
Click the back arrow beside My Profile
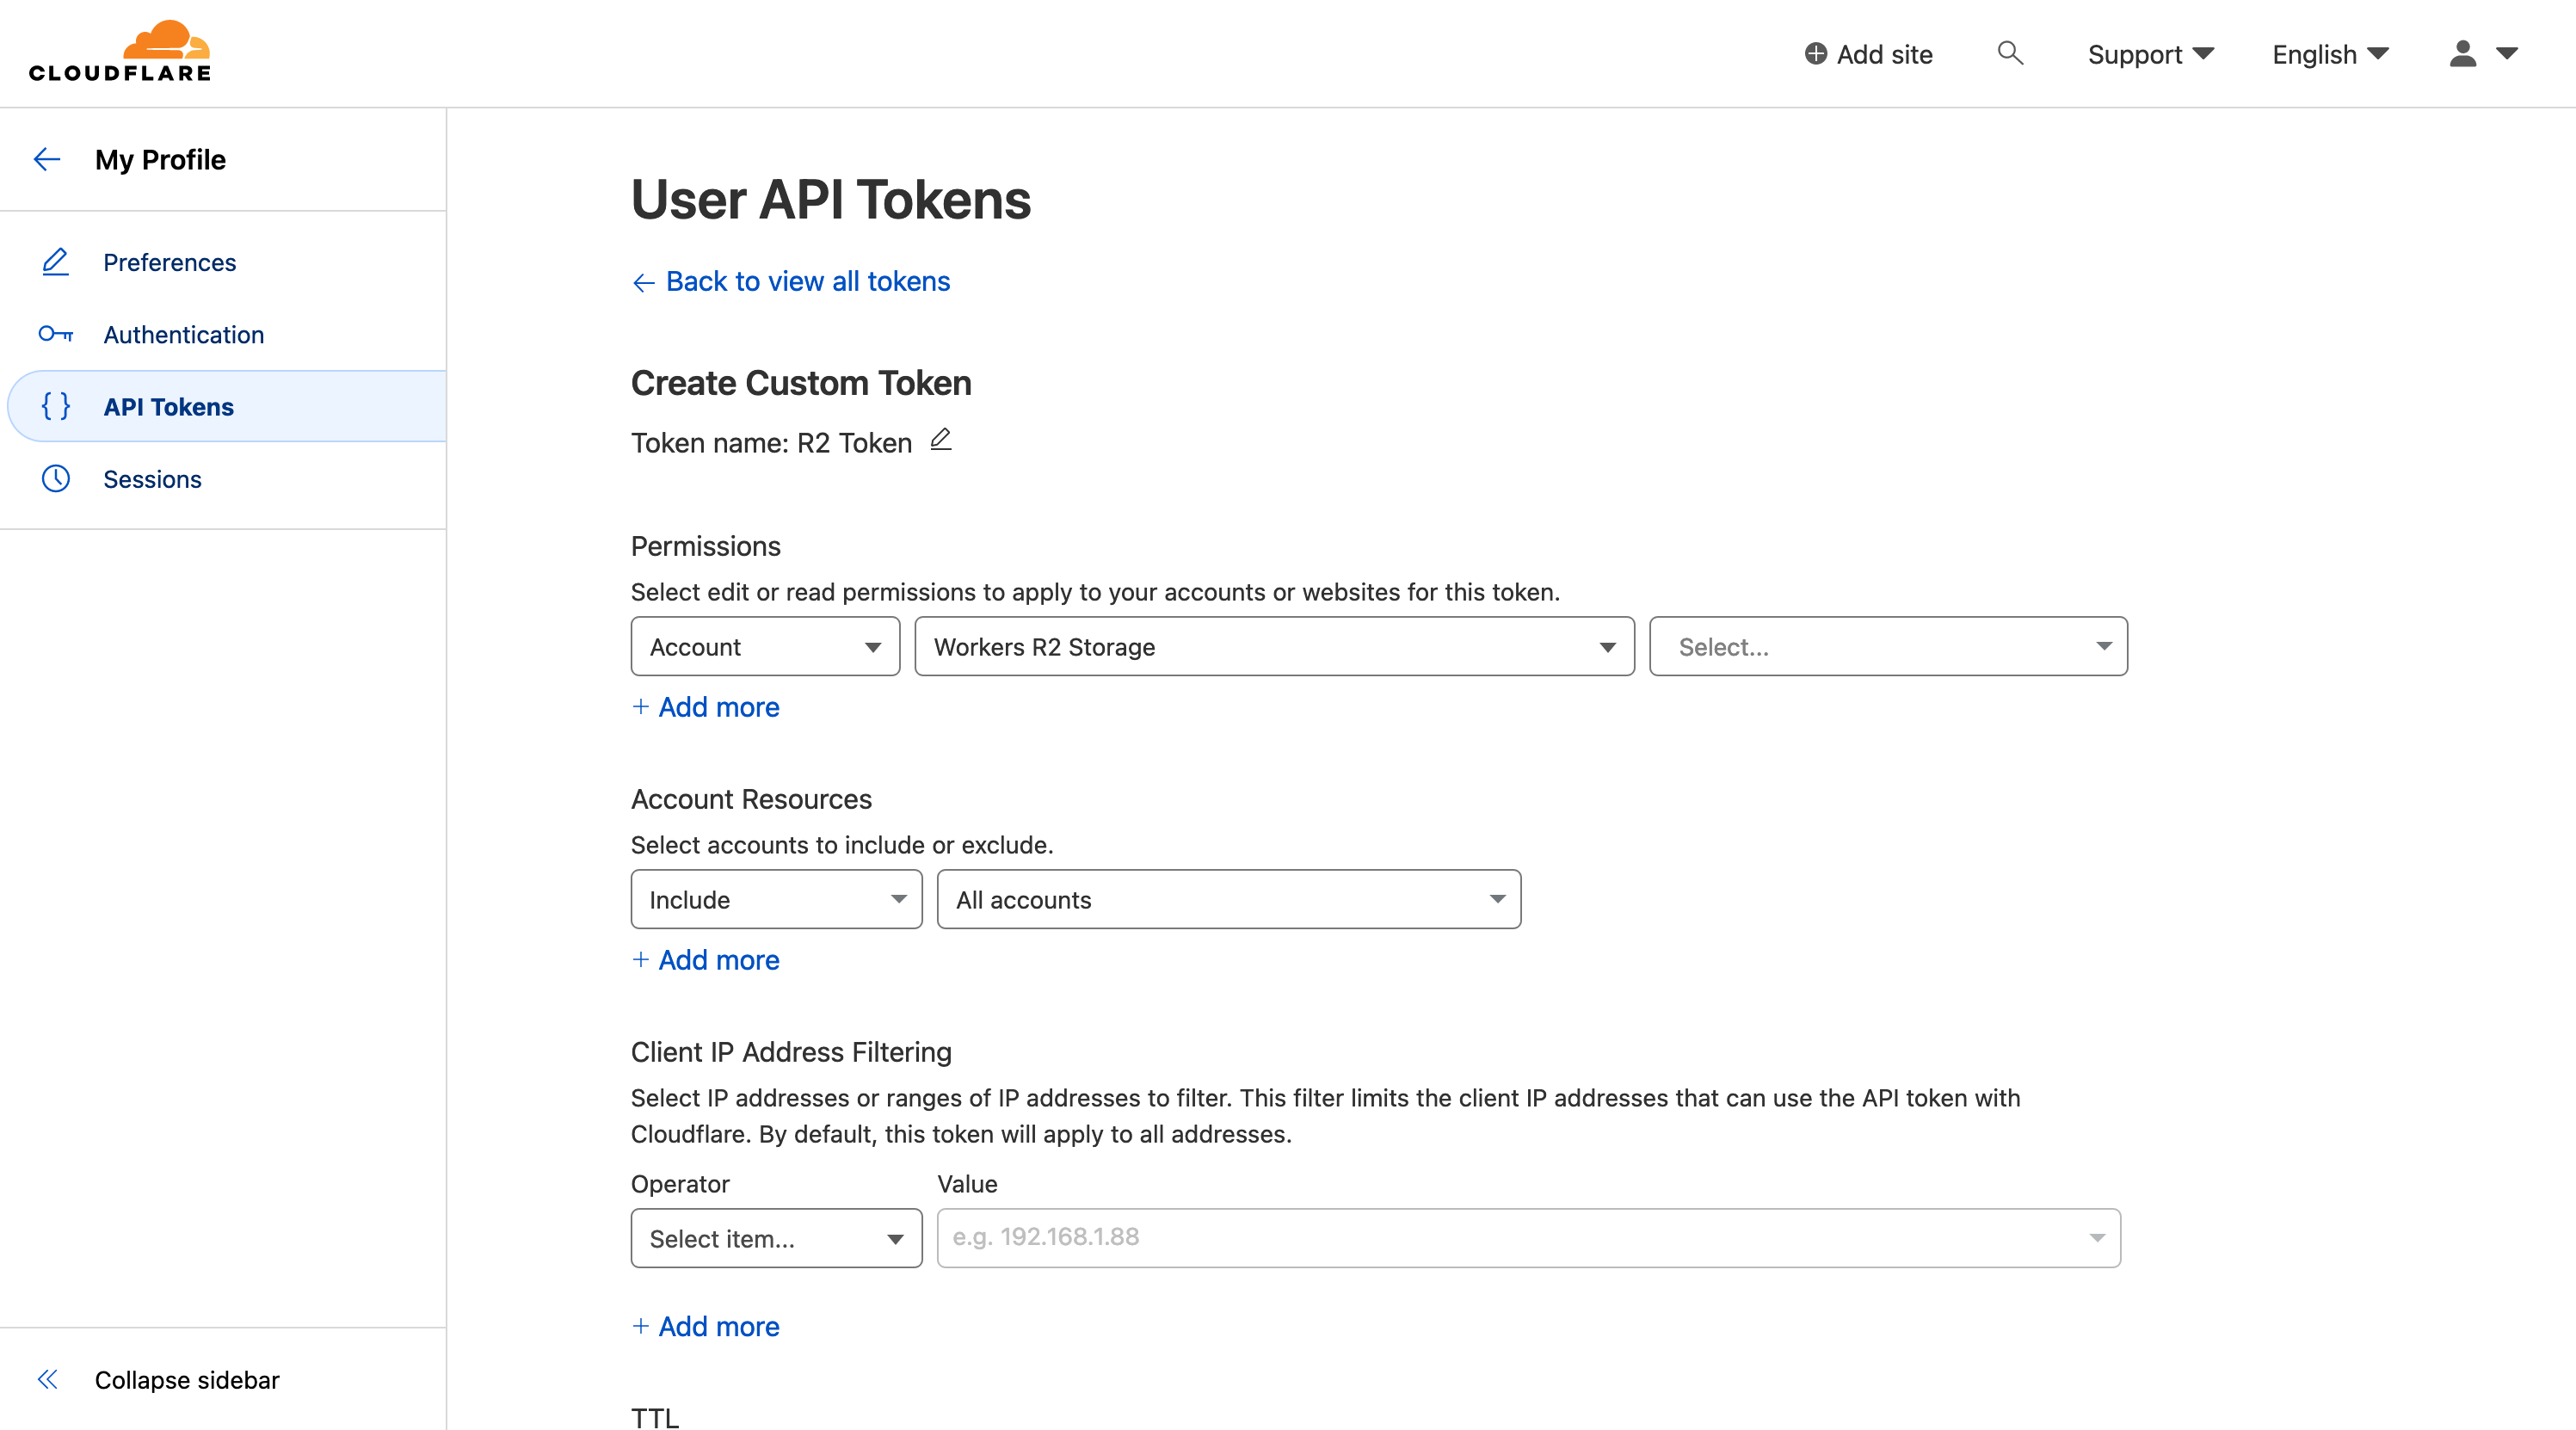click(47, 160)
